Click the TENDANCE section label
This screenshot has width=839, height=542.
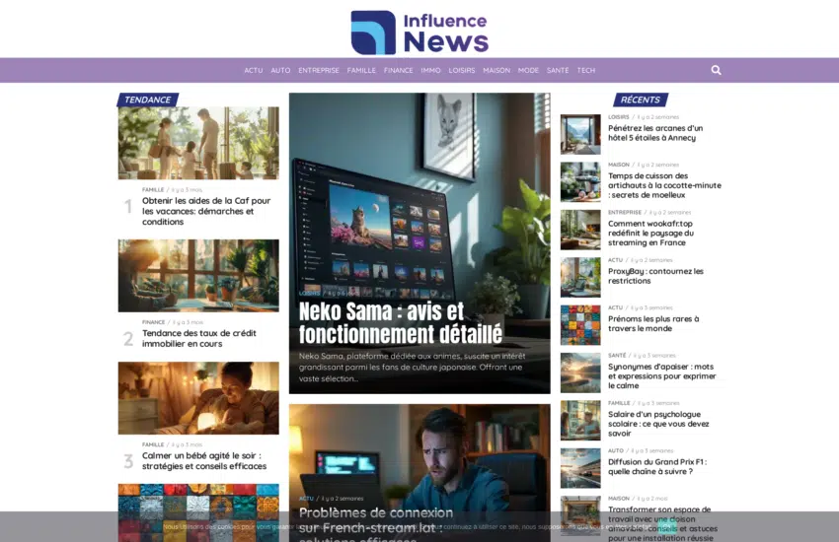click(148, 100)
